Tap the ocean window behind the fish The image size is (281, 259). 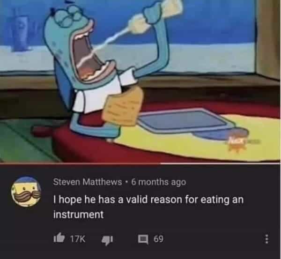click(206, 36)
